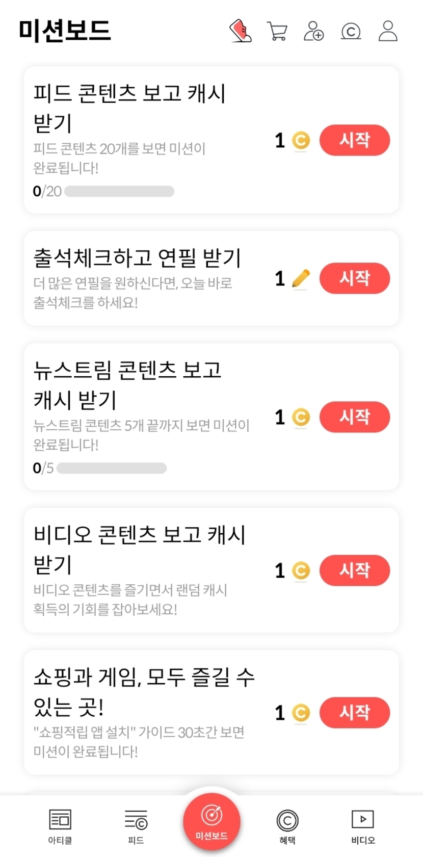The width and height of the screenshot is (423, 857).
Task: Tap the invite friend icon
Action: click(x=313, y=31)
